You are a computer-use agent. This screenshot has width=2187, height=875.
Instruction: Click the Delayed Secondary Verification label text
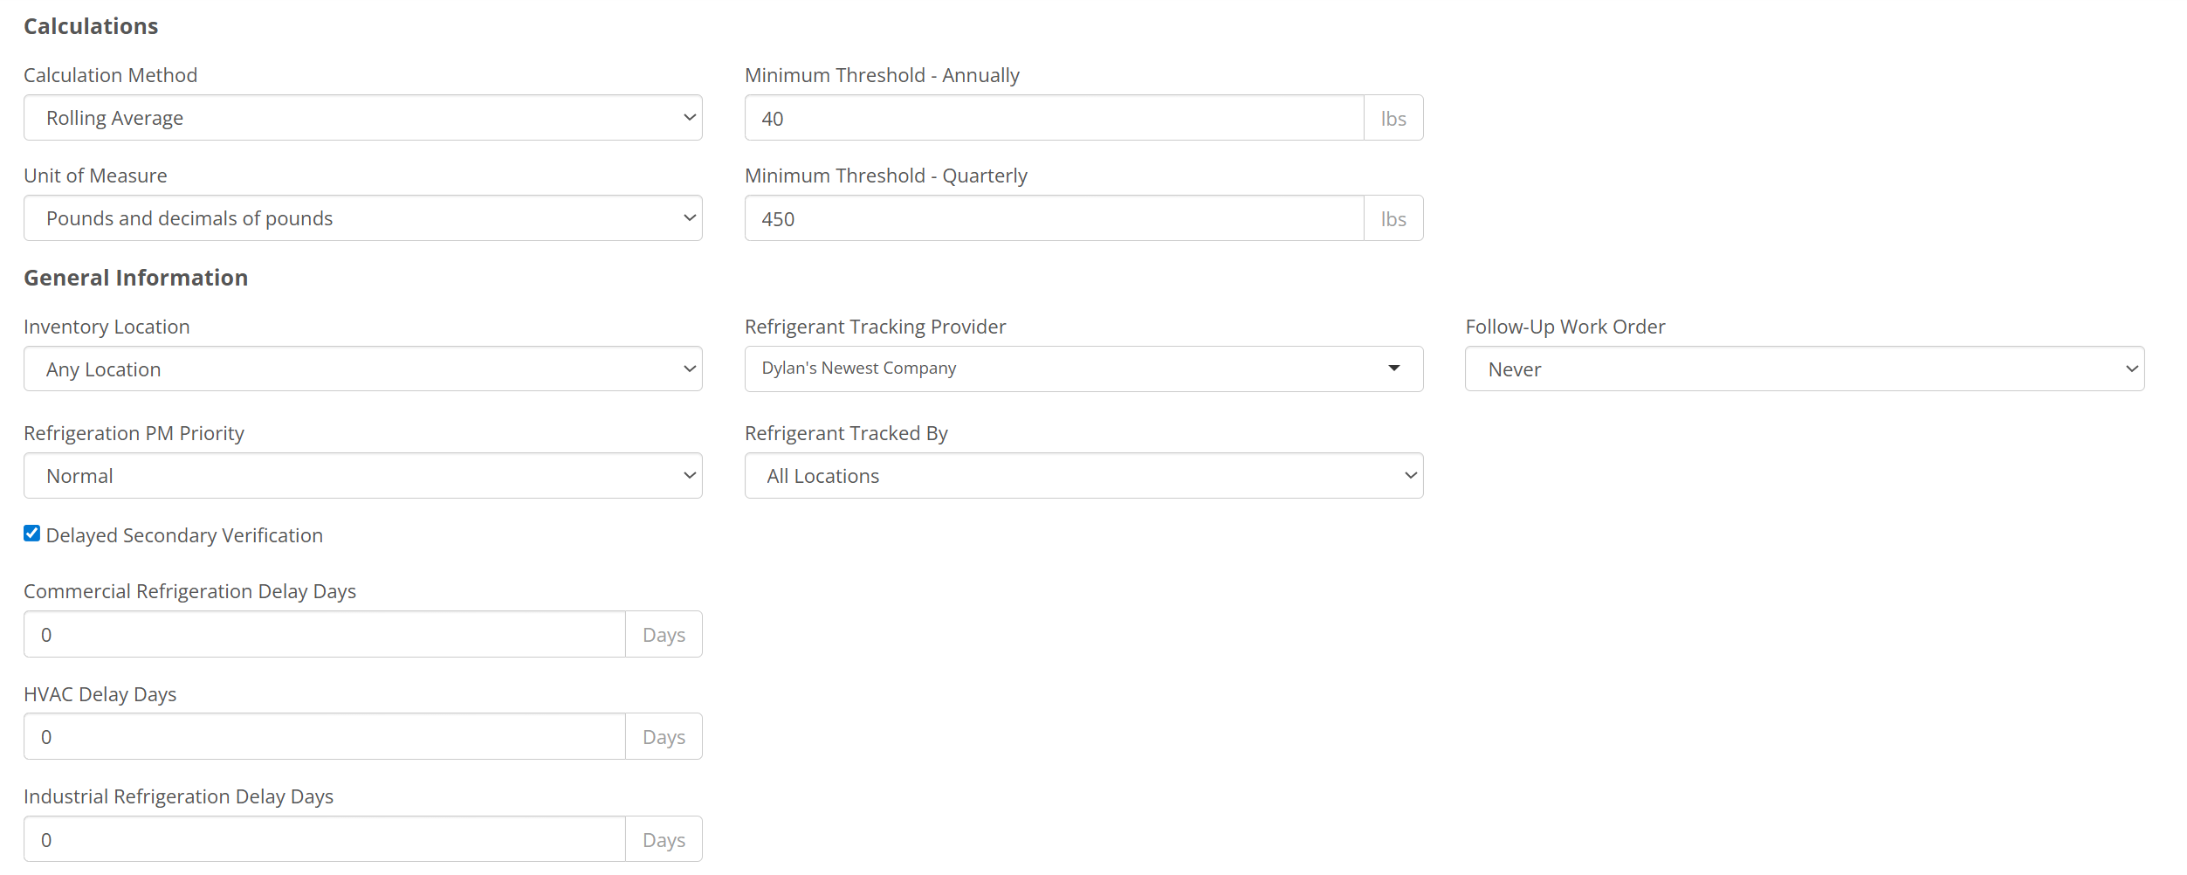click(x=184, y=535)
